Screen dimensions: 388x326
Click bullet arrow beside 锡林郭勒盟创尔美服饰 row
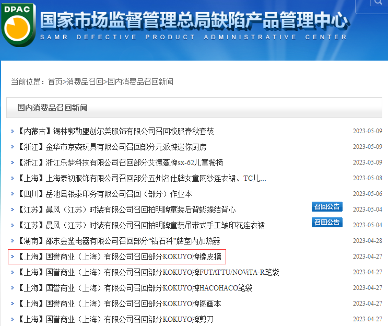[13, 131]
